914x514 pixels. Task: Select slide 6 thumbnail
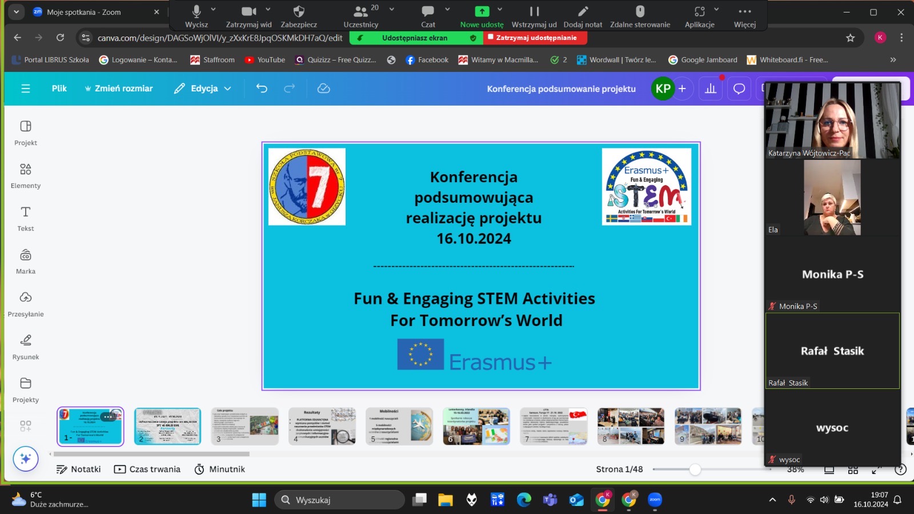476,427
